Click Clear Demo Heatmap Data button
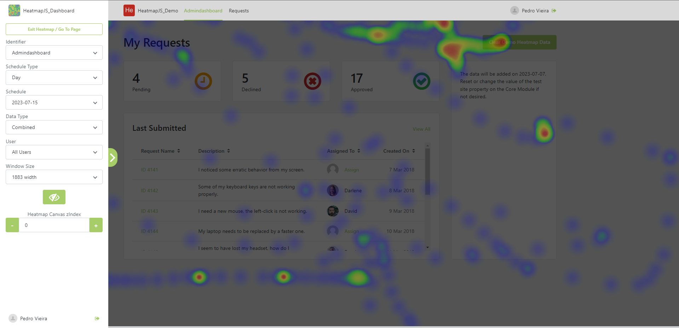This screenshot has height=328, width=679. 519,42
